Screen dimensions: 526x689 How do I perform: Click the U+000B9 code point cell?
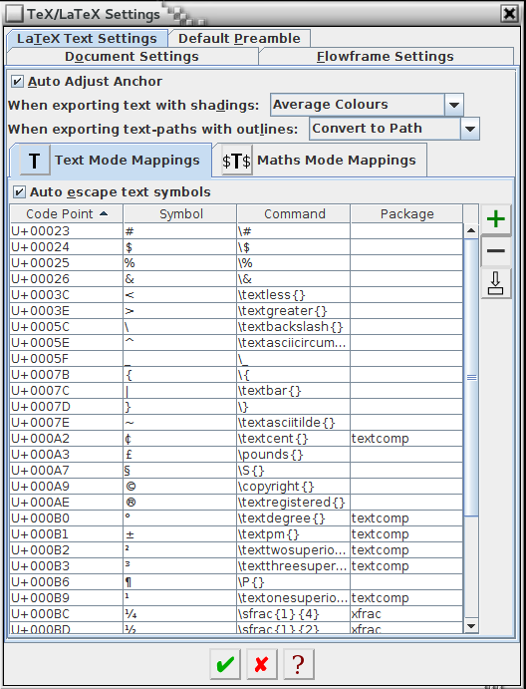pyautogui.click(x=67, y=598)
